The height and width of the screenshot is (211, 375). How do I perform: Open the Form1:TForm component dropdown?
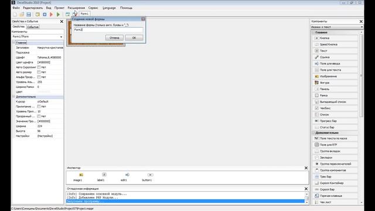coord(61,37)
